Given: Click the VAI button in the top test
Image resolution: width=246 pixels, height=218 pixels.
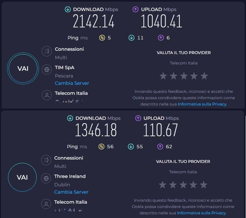Looking at the screenshot, I should pyautogui.click(x=23, y=68).
